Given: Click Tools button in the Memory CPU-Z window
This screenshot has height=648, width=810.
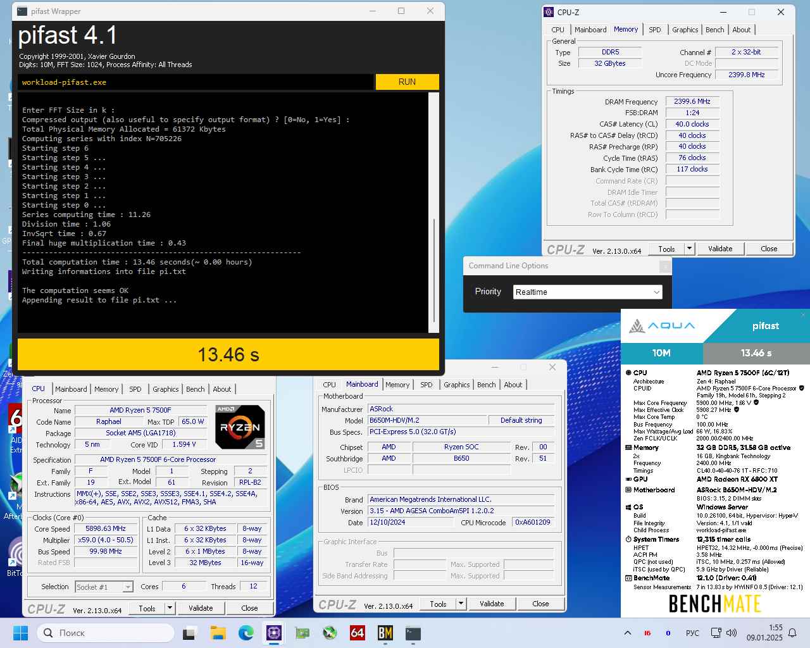Looking at the screenshot, I should 666,249.
